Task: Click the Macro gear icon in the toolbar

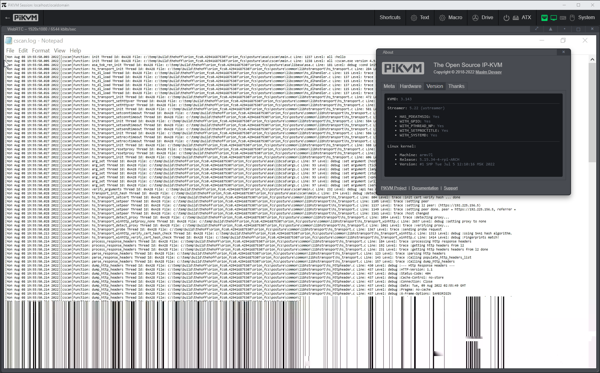Action: (x=442, y=18)
